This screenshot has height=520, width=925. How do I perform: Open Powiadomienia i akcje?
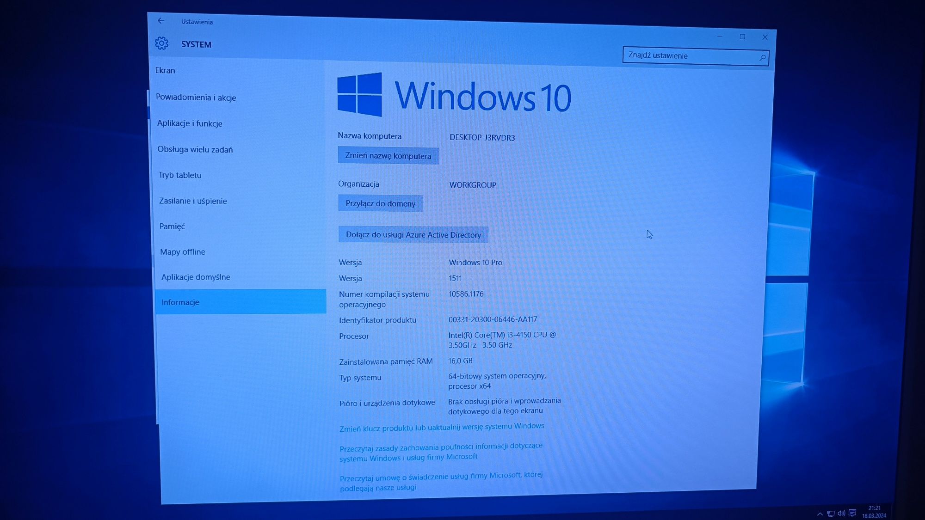[x=196, y=97]
